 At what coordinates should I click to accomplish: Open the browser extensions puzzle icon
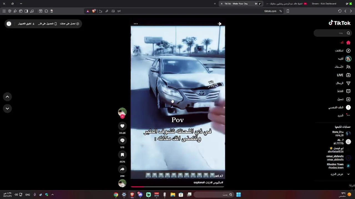point(46,11)
